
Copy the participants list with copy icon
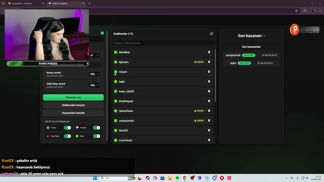(x=212, y=34)
